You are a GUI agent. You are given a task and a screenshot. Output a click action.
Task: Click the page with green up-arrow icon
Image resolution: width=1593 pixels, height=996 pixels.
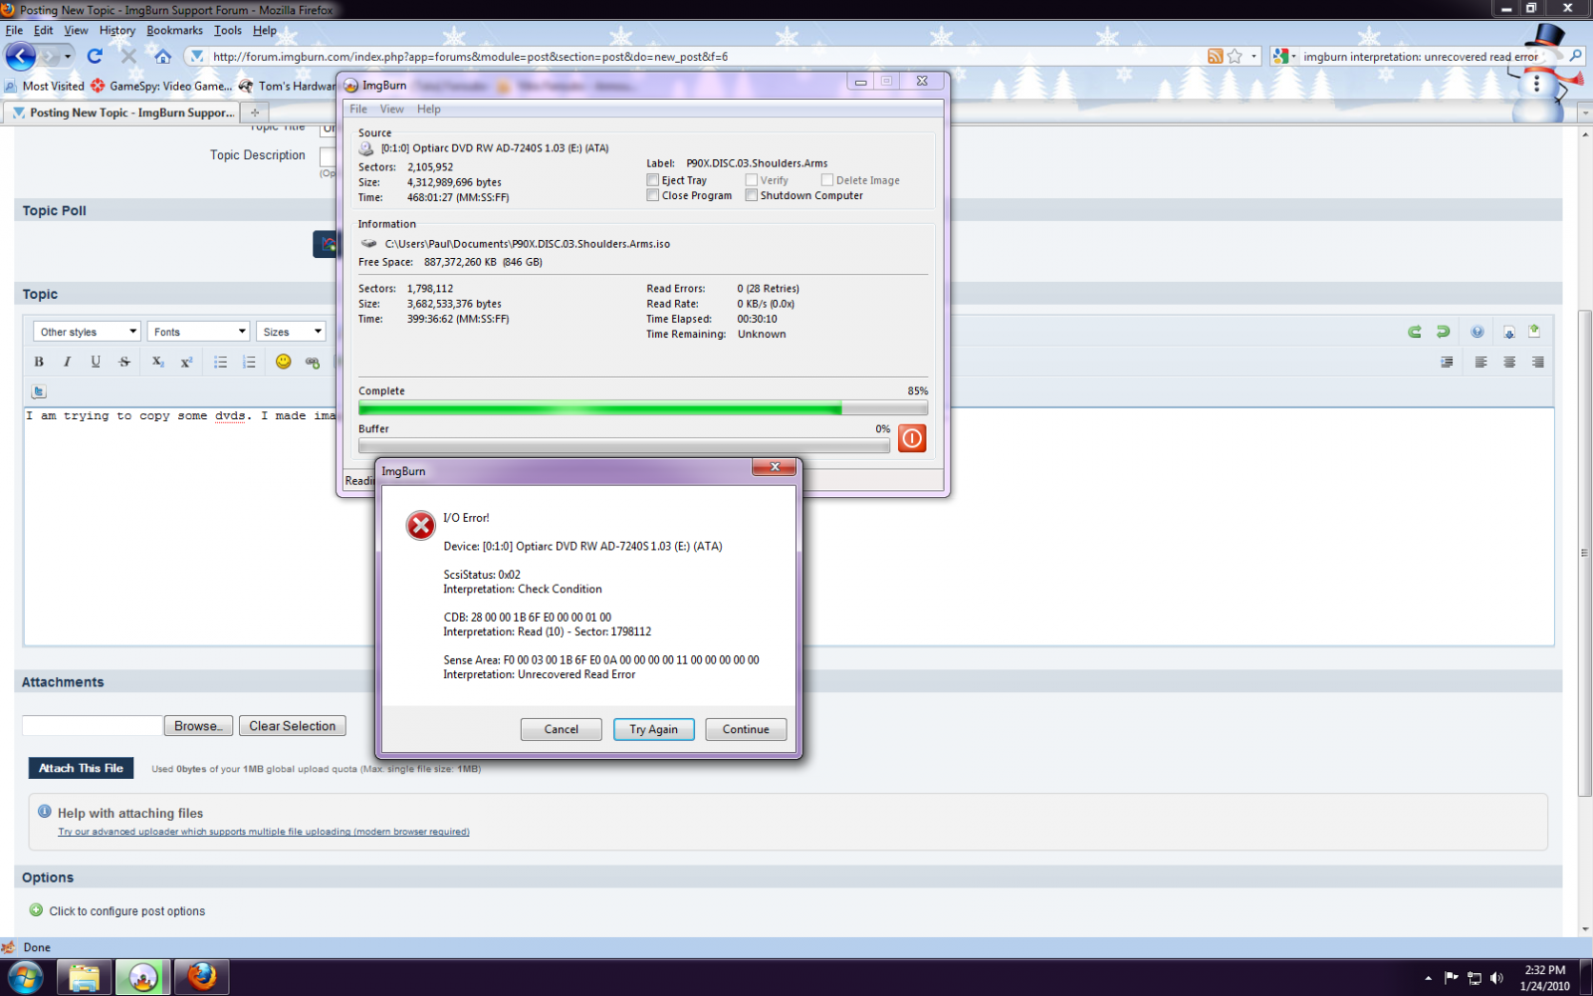(x=1534, y=331)
